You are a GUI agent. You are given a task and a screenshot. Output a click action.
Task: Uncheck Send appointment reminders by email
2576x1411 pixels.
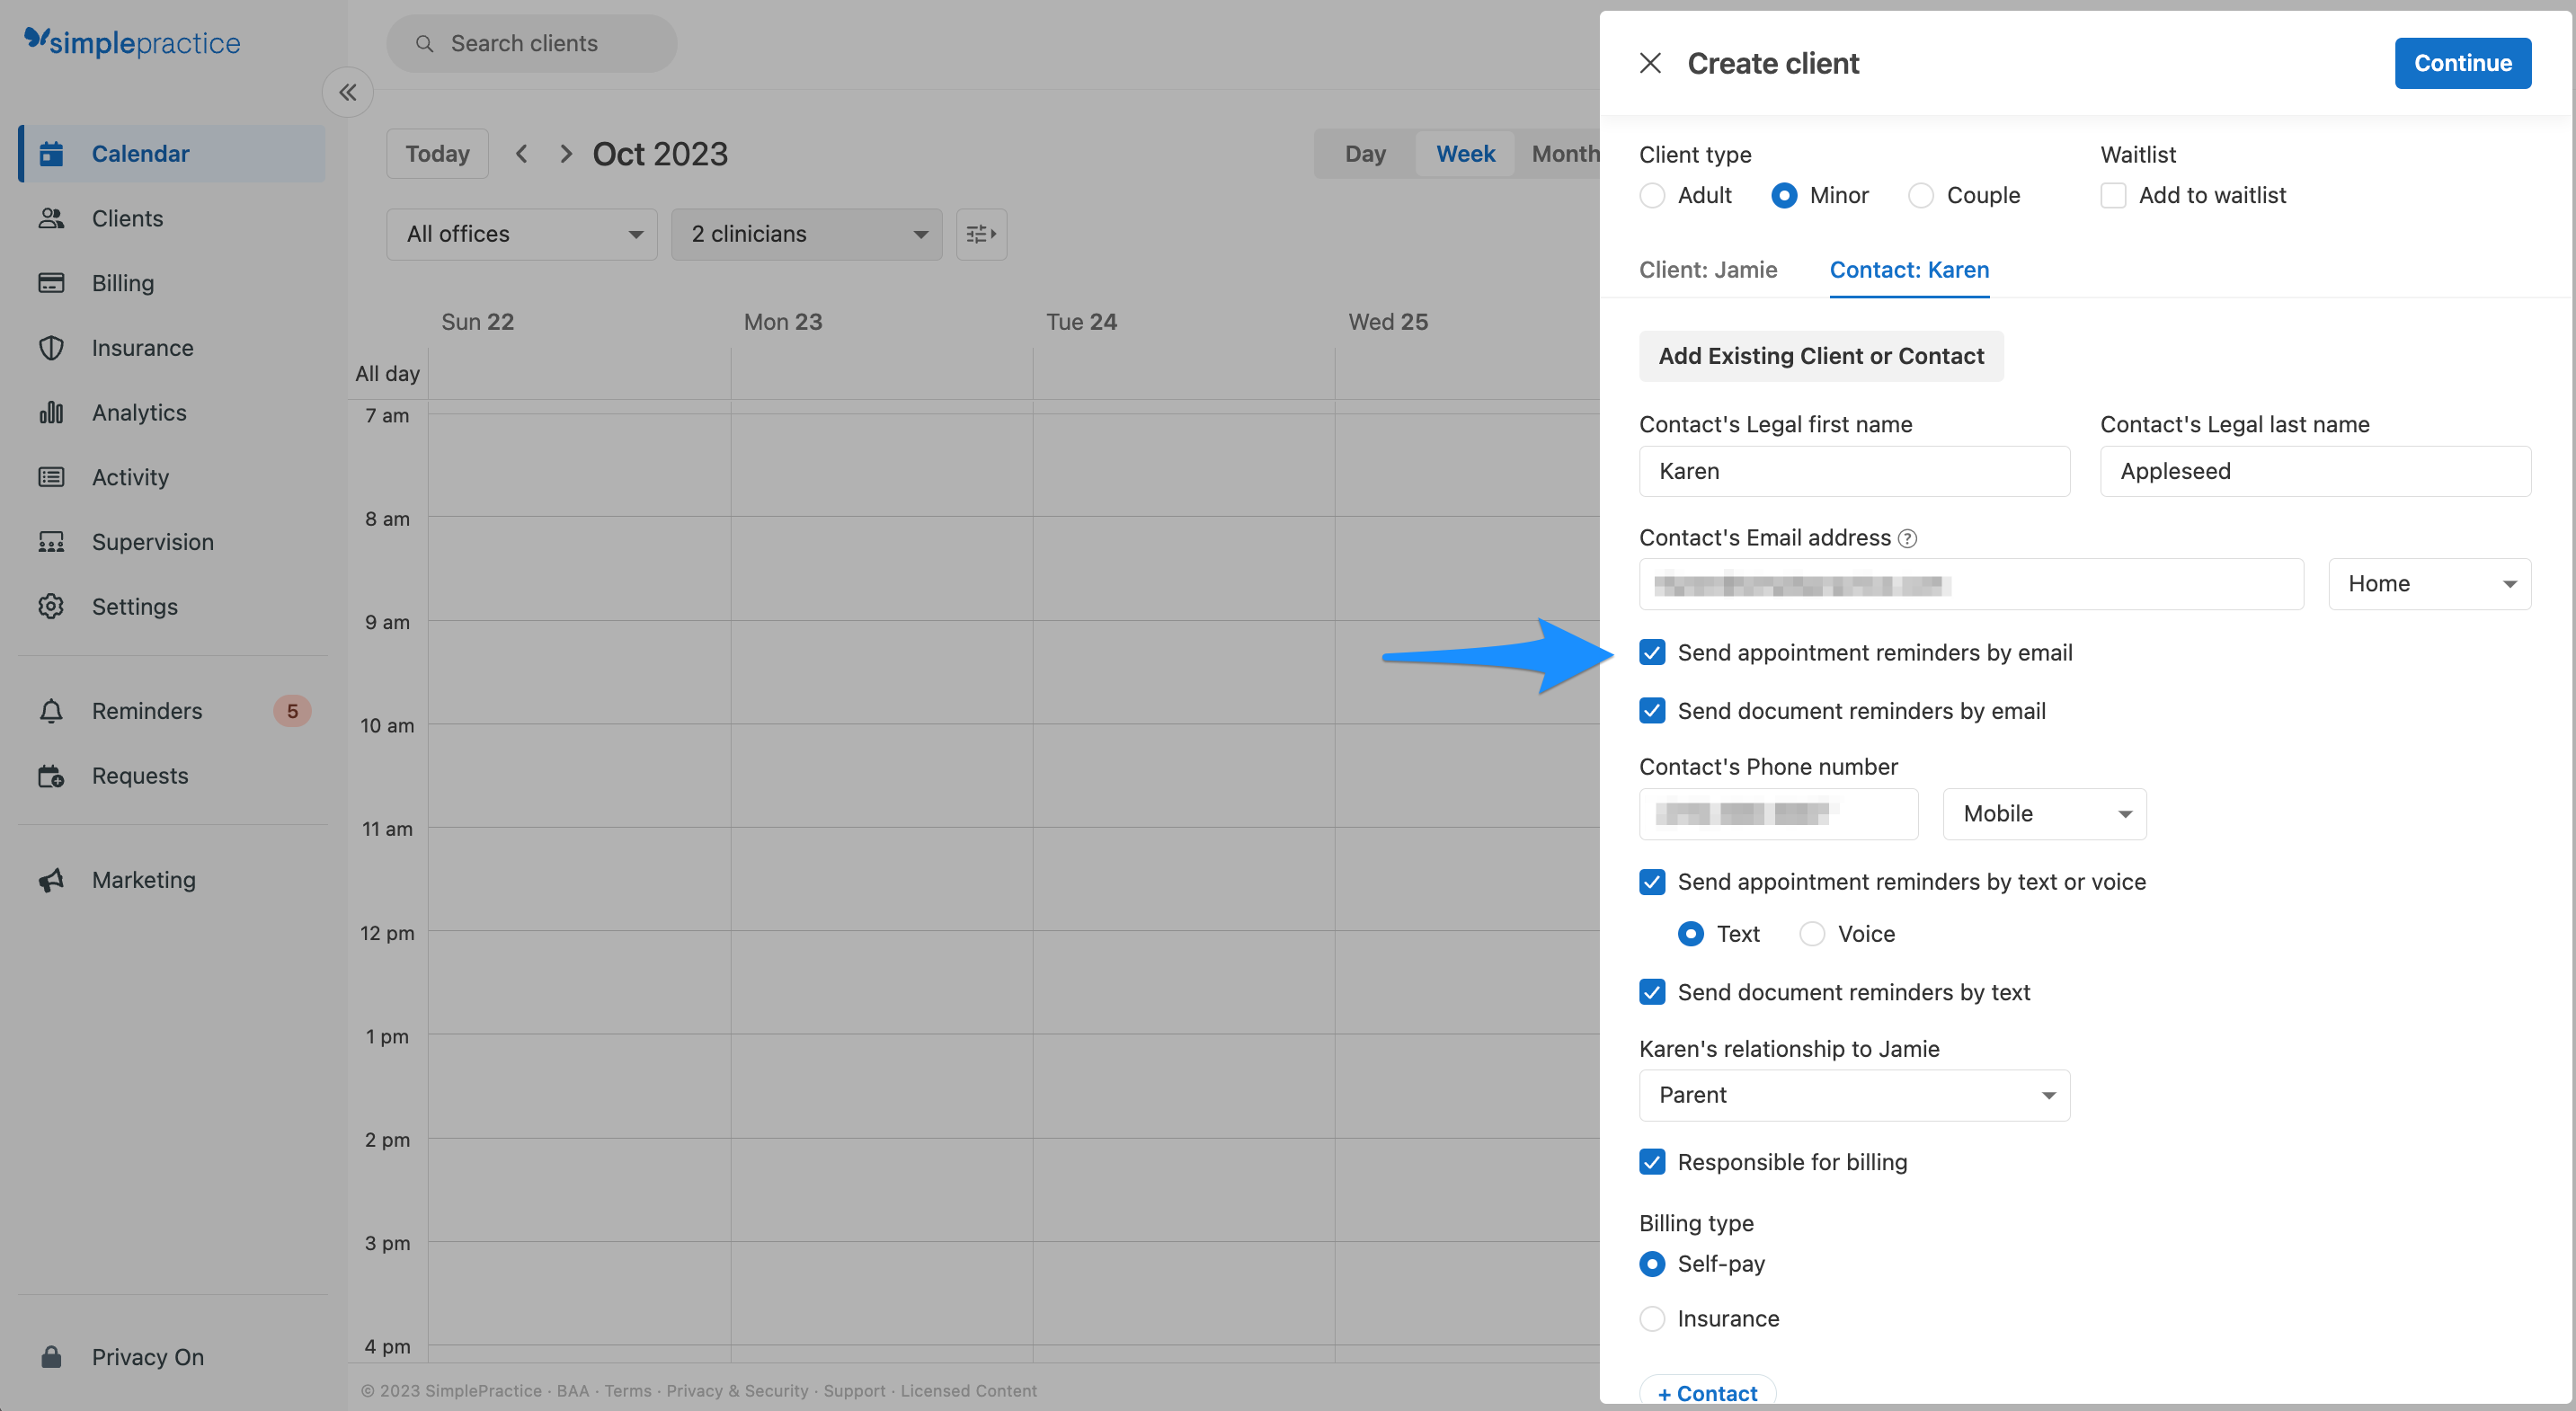coord(1651,652)
